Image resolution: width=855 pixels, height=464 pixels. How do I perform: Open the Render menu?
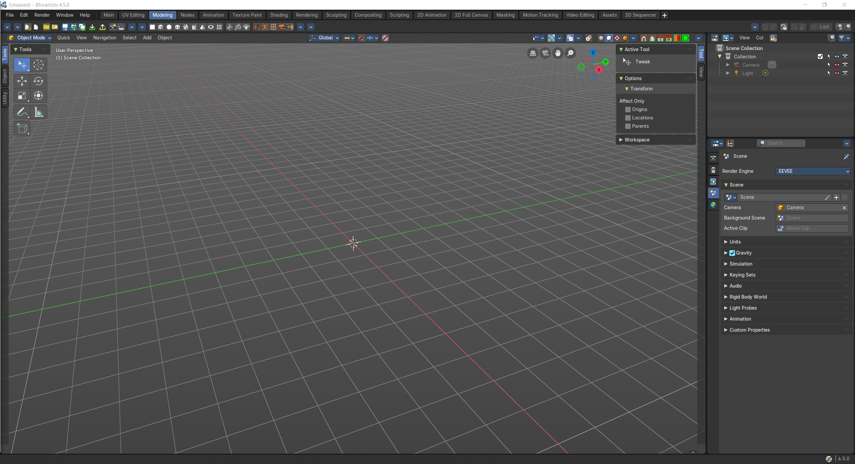click(x=42, y=15)
